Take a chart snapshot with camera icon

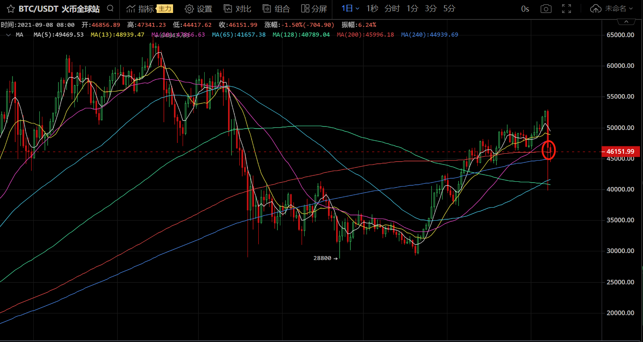tap(546, 9)
